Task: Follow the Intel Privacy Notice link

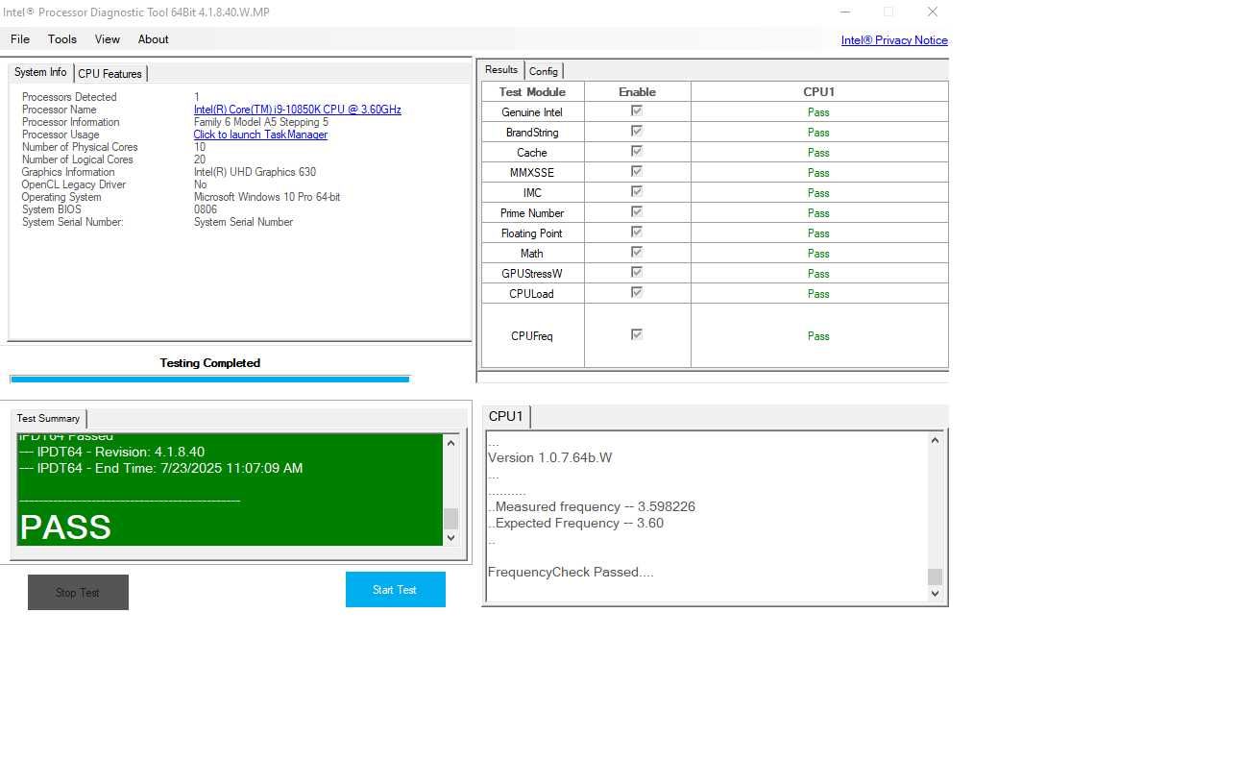Action: click(894, 40)
